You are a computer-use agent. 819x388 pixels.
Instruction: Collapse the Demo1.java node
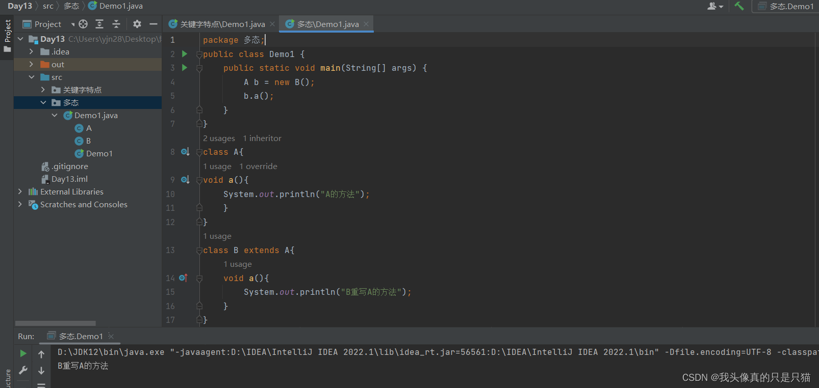coord(55,115)
